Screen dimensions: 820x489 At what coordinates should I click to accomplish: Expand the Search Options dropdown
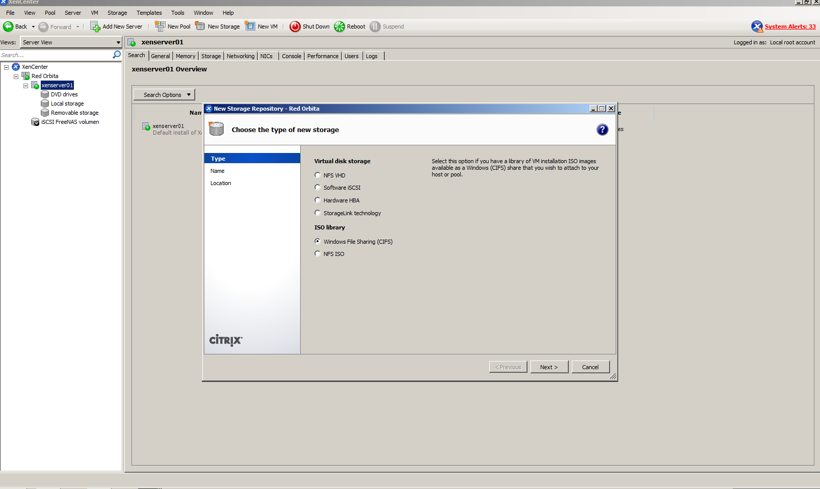coord(164,95)
